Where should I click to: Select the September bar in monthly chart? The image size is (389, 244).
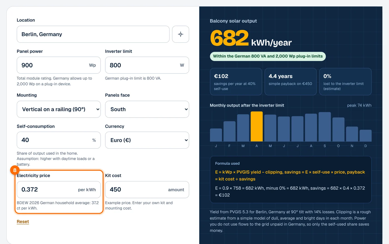tap(325, 127)
